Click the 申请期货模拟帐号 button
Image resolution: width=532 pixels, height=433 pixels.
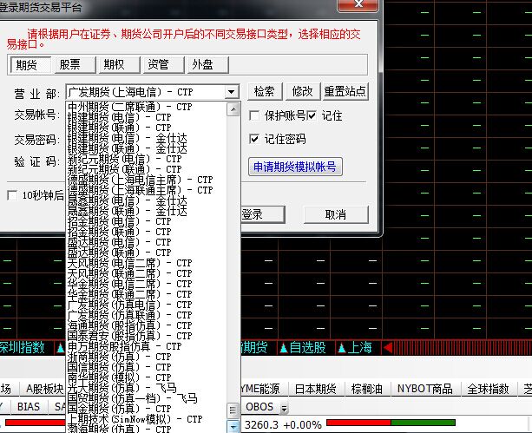pyautogui.click(x=294, y=167)
